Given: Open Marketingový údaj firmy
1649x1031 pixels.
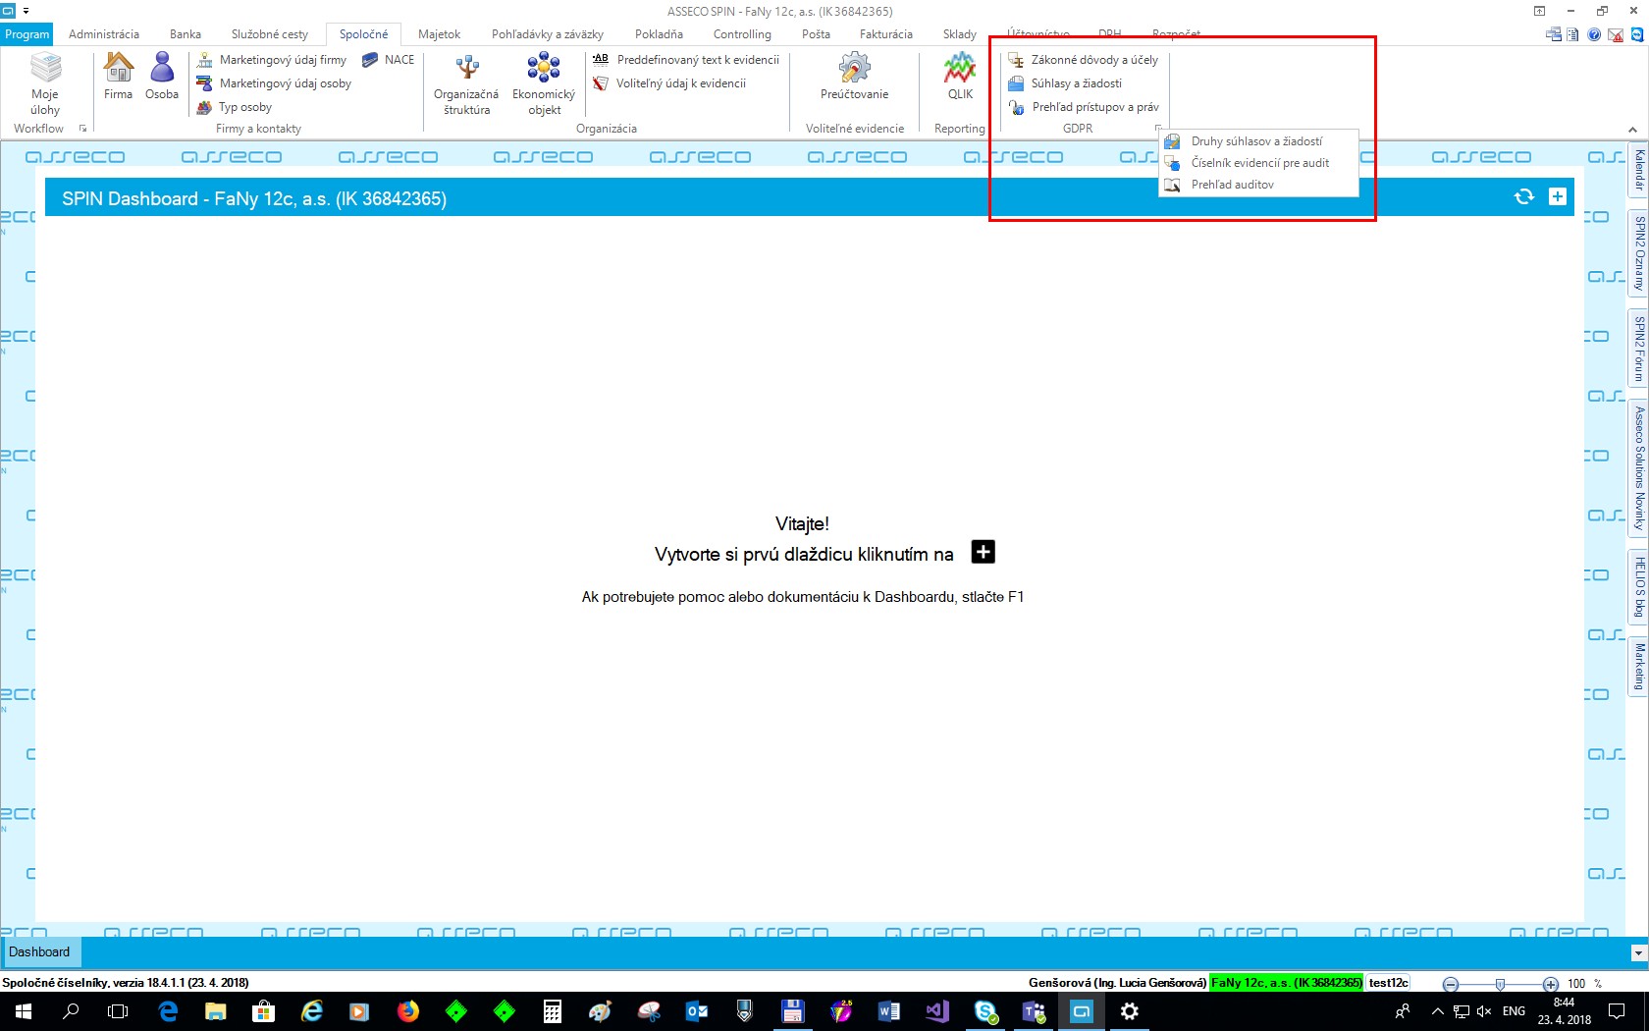Looking at the screenshot, I should [272, 60].
